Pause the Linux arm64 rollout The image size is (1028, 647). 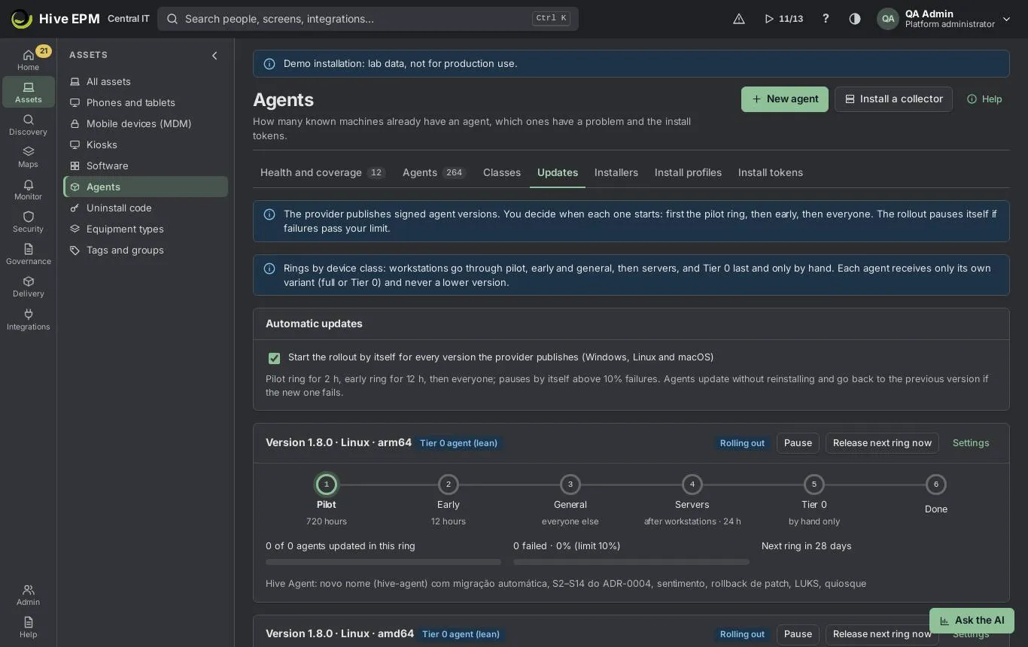798,443
